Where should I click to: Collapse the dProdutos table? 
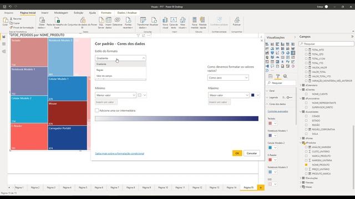301,143
